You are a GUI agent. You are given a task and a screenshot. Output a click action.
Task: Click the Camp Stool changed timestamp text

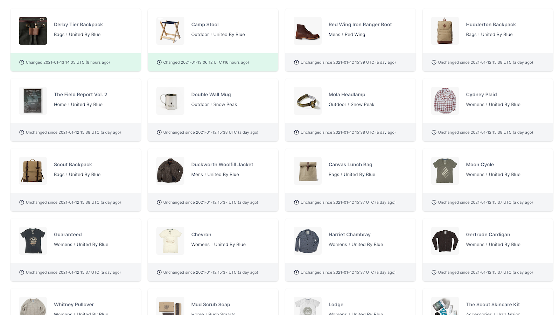(206, 62)
